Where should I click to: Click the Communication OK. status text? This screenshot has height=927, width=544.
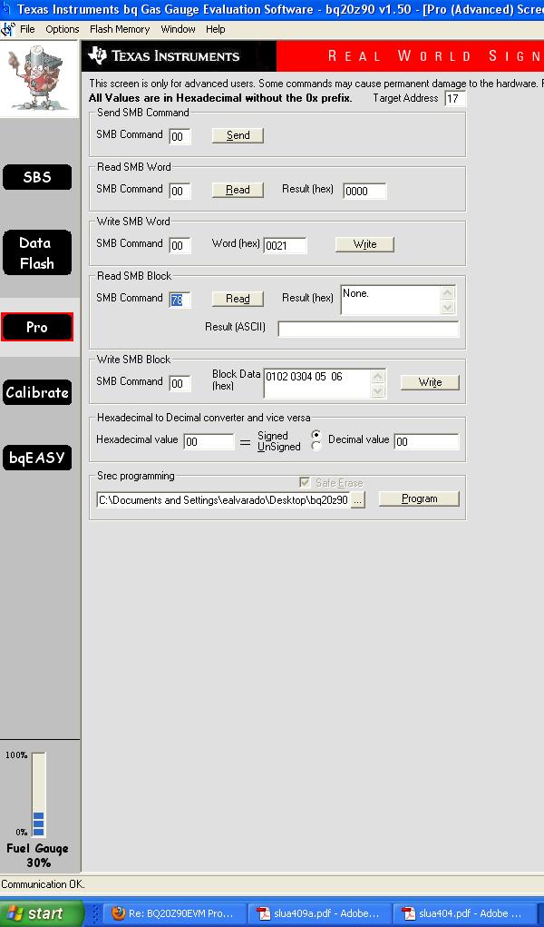(x=44, y=884)
